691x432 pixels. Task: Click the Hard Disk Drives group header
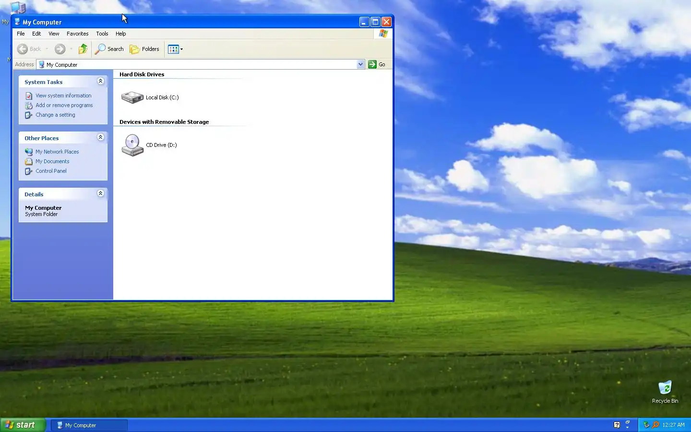click(142, 74)
